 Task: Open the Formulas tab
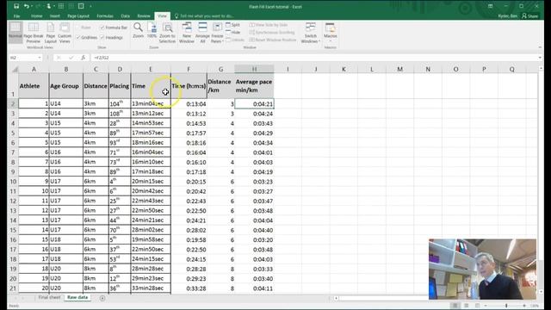point(105,16)
